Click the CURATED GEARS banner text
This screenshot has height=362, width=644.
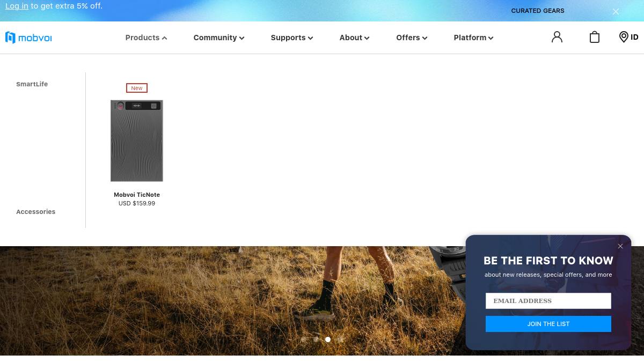pyautogui.click(x=538, y=11)
